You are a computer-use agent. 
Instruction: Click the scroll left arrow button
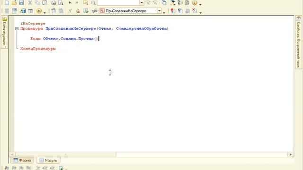pyautogui.click(x=12, y=154)
